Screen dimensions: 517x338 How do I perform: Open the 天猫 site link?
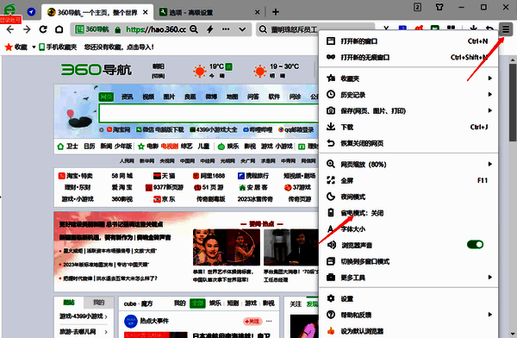pyautogui.click(x=165, y=176)
